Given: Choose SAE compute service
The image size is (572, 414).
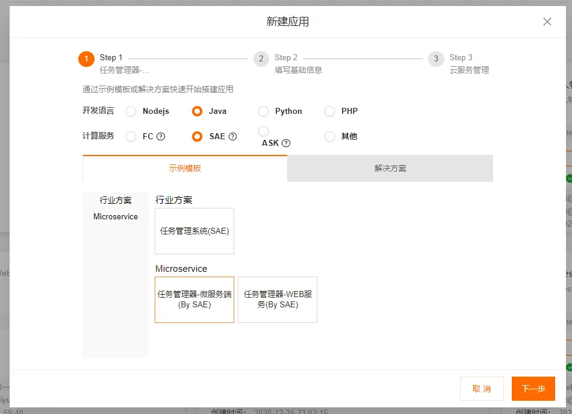Looking at the screenshot, I should tap(197, 137).
